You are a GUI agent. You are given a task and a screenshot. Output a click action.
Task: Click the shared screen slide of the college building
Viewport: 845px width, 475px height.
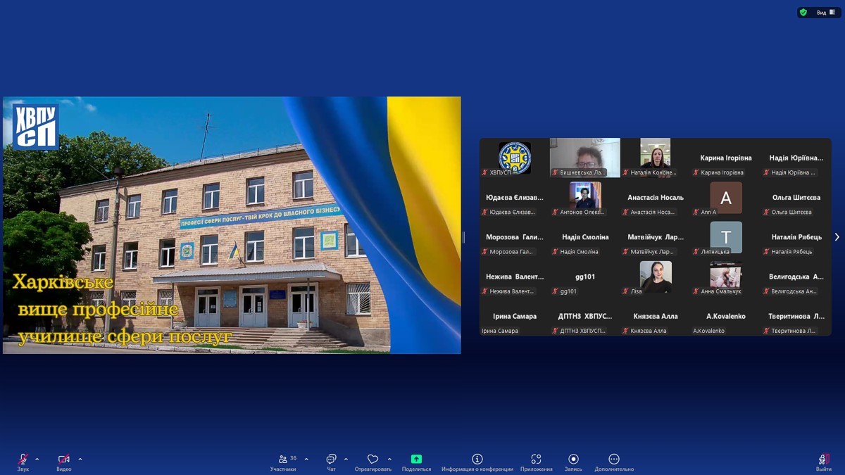tap(232, 225)
